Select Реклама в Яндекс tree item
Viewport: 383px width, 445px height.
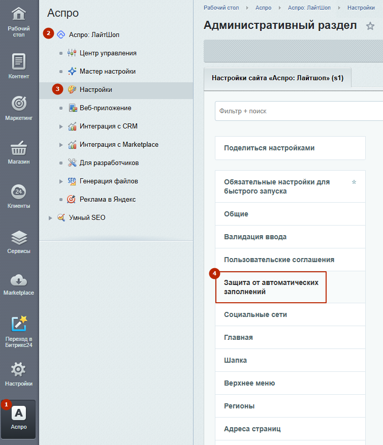pyautogui.click(x=108, y=199)
